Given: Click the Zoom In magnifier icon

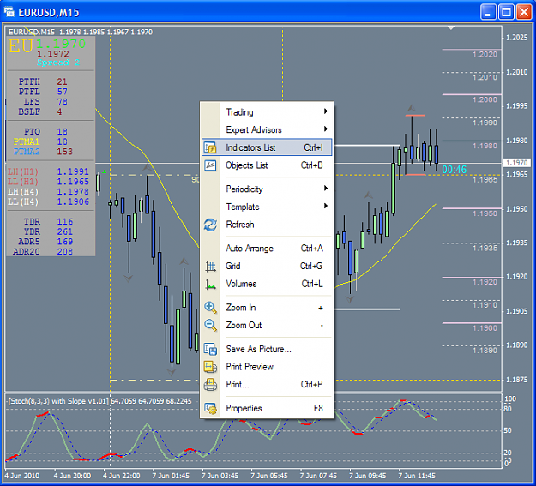Looking at the screenshot, I should pyautogui.click(x=210, y=308).
